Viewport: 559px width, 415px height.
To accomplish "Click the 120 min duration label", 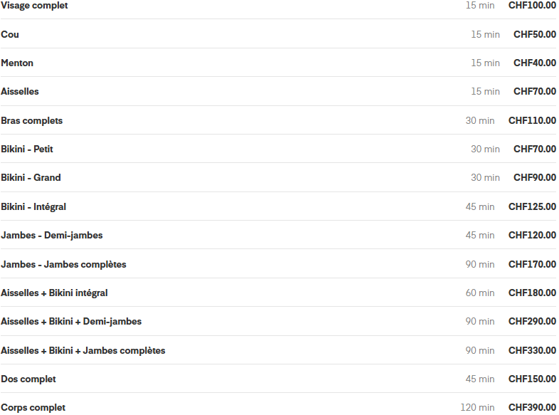I will (477, 408).
